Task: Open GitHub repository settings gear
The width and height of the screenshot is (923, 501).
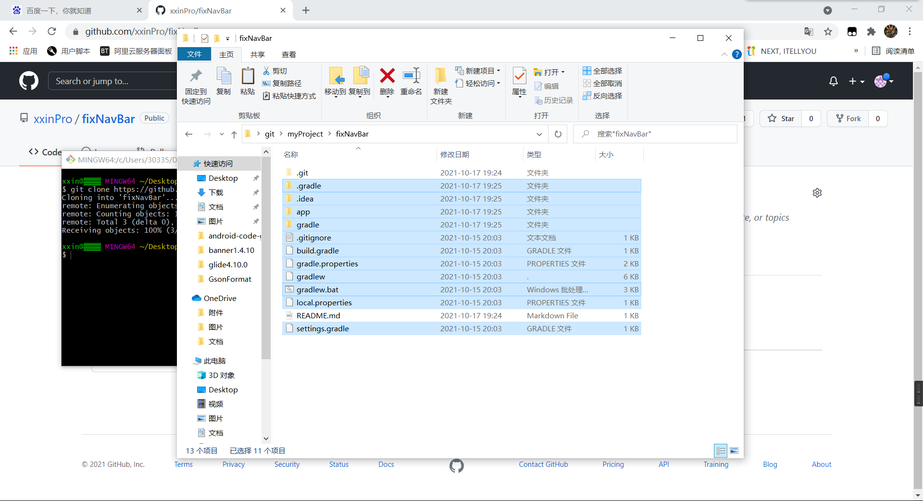Action: [x=817, y=193]
